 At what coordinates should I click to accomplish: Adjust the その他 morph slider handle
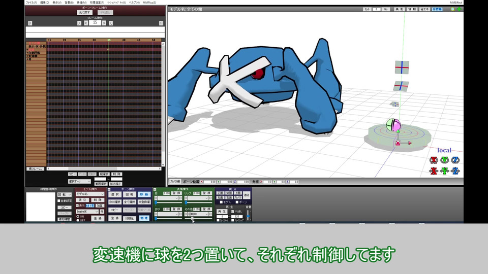pos(192,218)
